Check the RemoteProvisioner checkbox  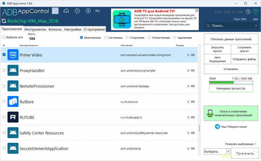click(4, 86)
